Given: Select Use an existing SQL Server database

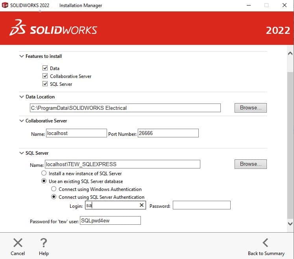Looking at the screenshot, I should click(x=44, y=181).
